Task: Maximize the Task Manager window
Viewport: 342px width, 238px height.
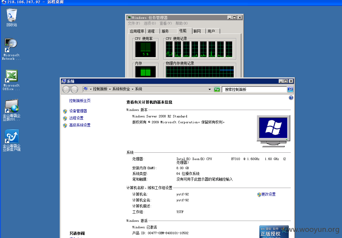Action: click(x=235, y=18)
